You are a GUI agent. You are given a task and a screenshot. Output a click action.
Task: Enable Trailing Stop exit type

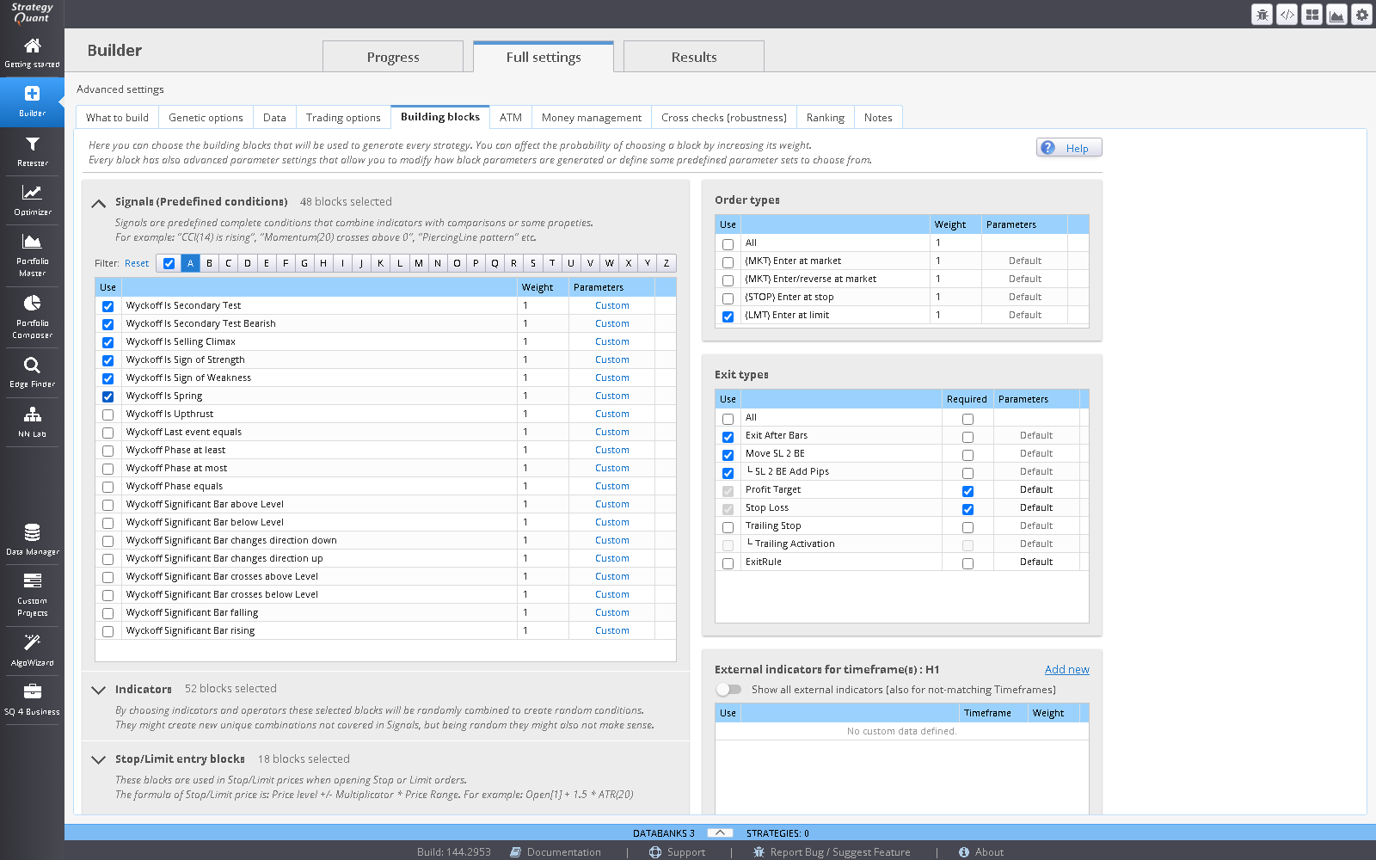pyautogui.click(x=728, y=527)
